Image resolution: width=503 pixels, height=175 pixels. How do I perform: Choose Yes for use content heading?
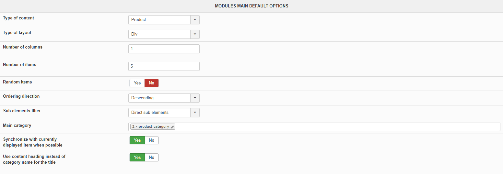(x=137, y=157)
